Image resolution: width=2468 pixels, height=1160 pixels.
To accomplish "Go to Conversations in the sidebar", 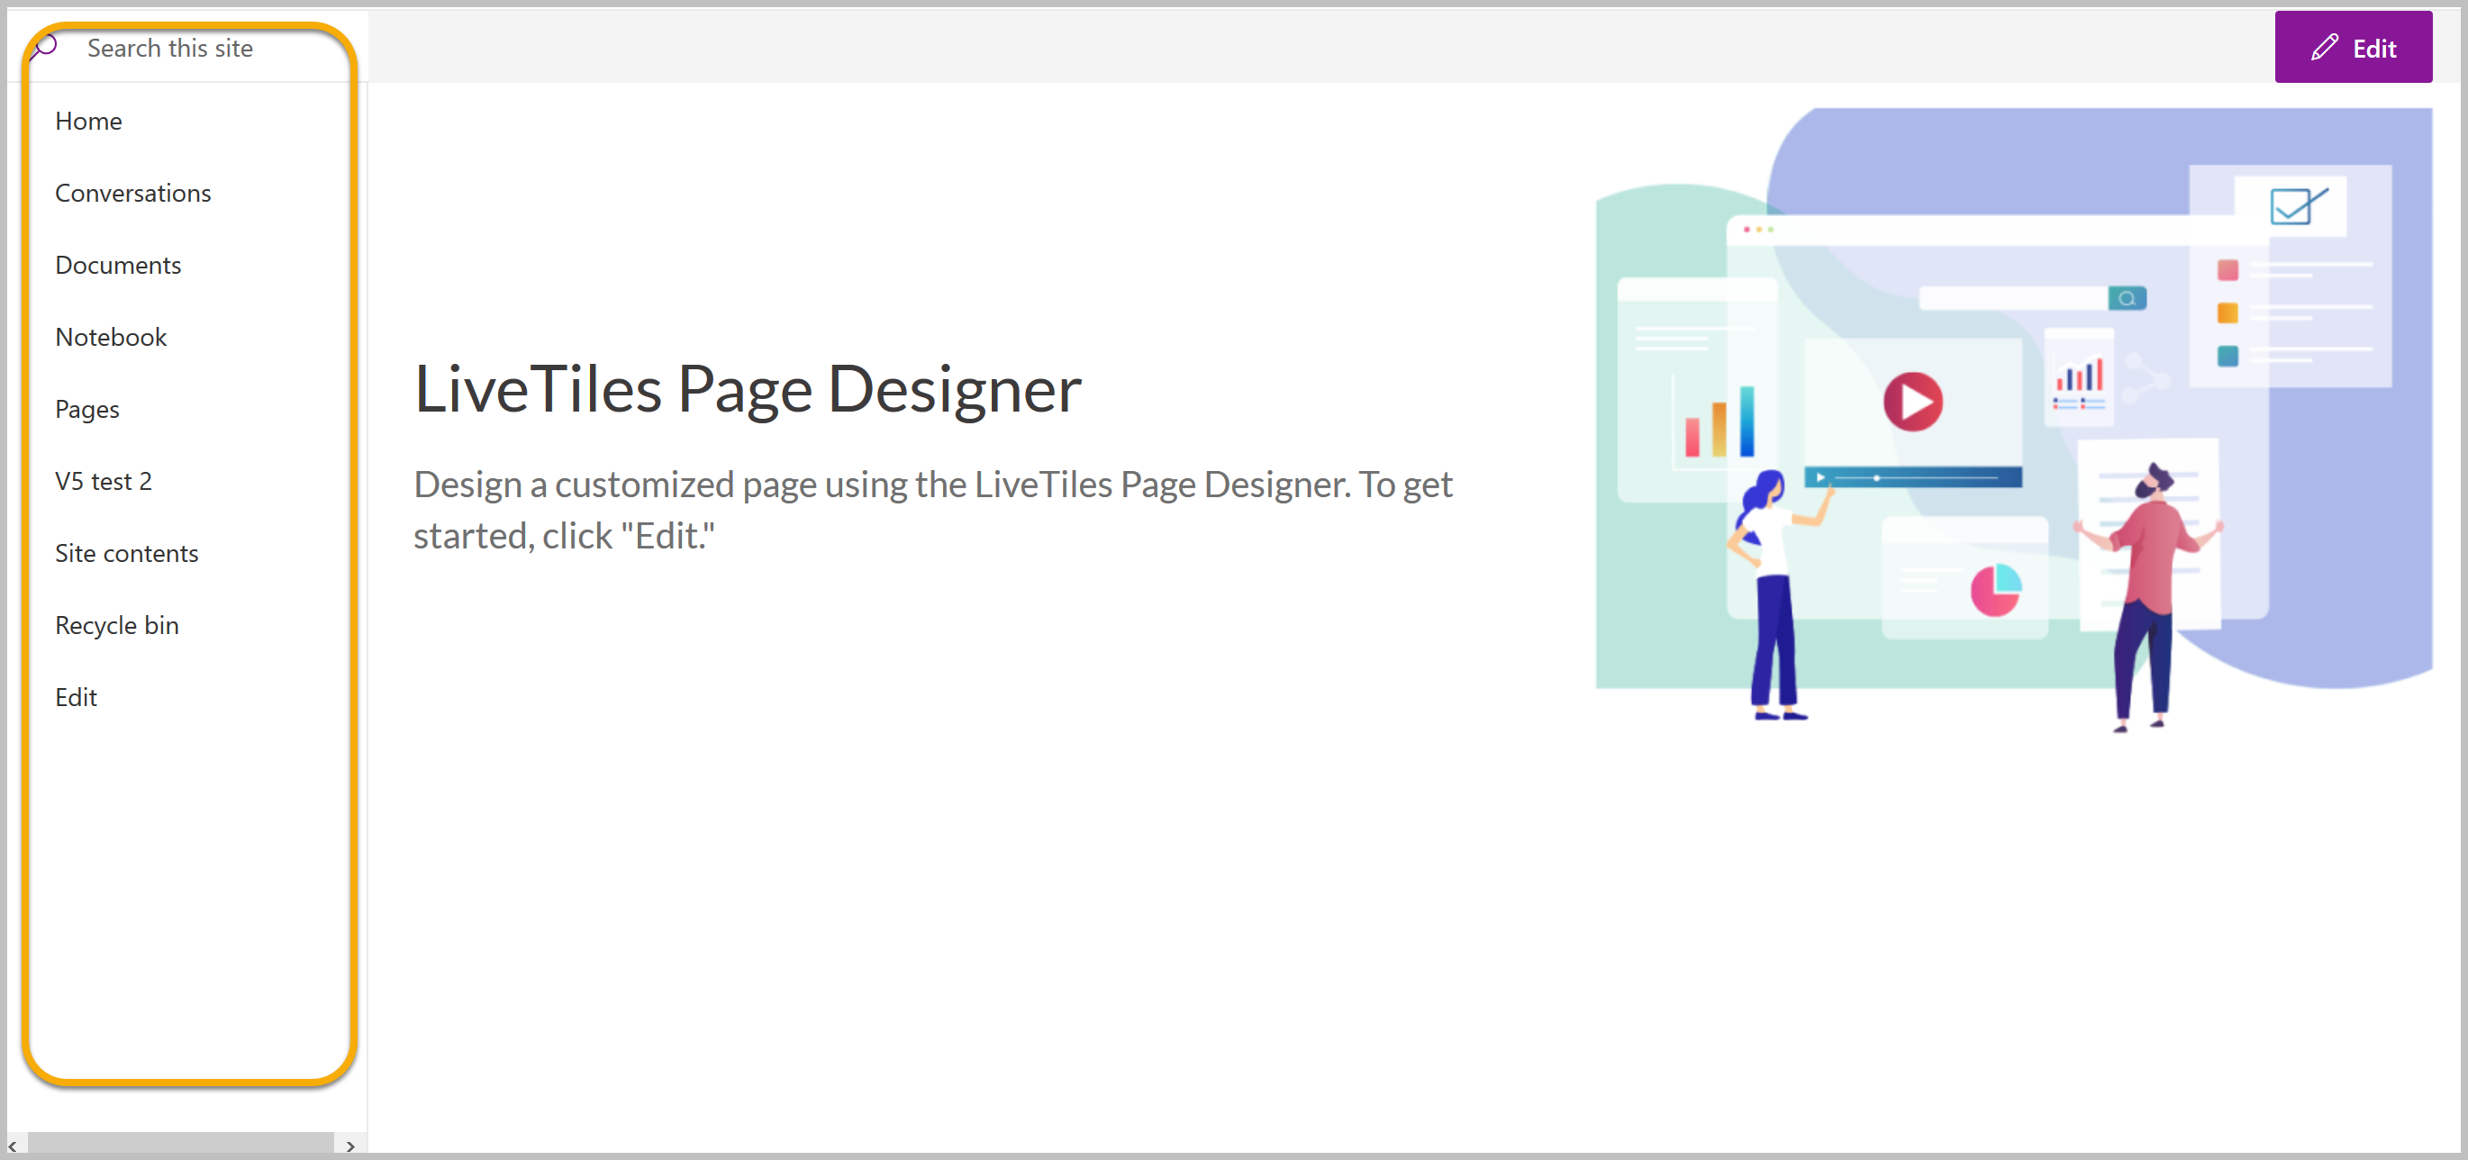I will pos(132,193).
